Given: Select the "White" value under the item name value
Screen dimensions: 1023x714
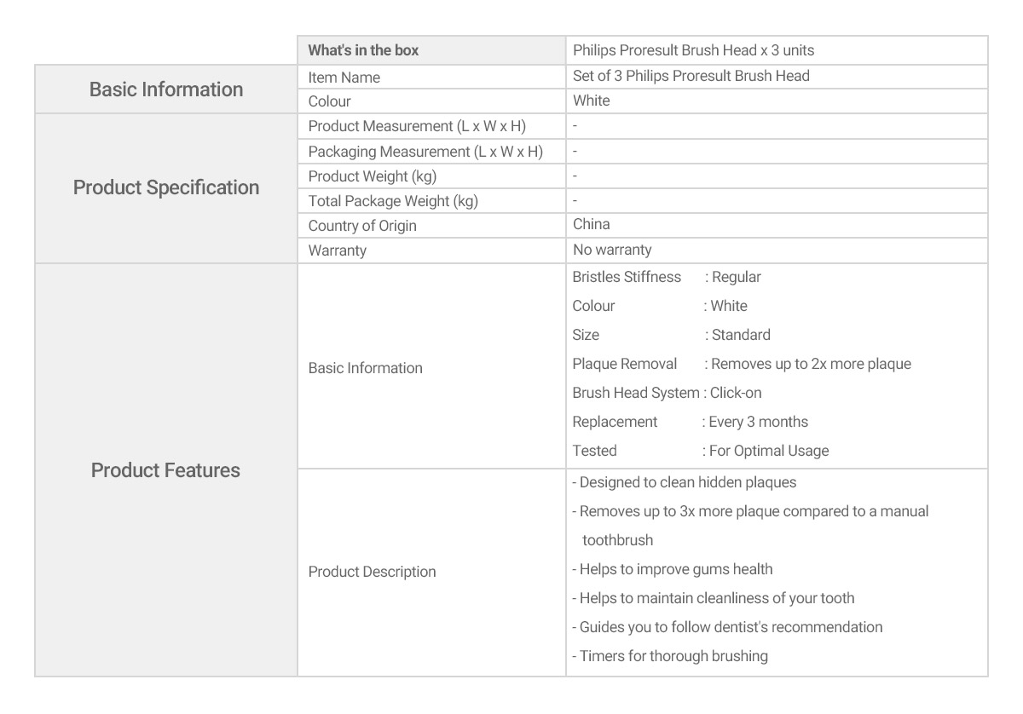Looking at the screenshot, I should [x=592, y=101].
